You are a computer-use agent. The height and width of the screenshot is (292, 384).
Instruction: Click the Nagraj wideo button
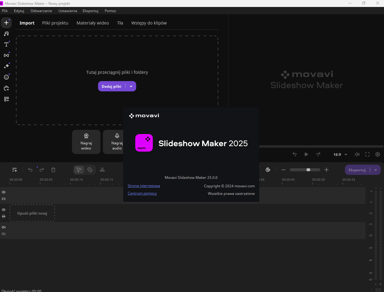pos(86,142)
